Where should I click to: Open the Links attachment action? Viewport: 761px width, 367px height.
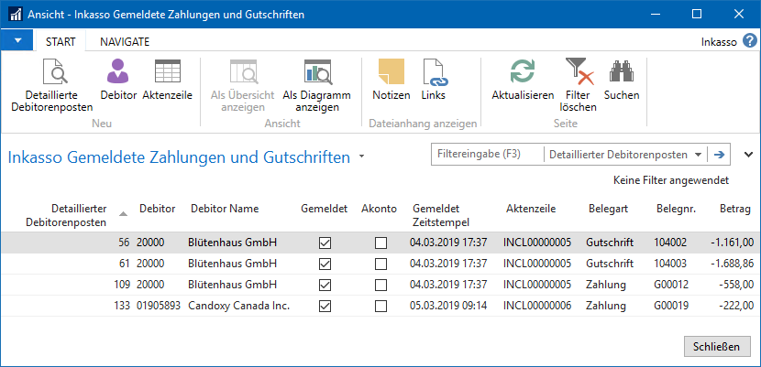434,80
